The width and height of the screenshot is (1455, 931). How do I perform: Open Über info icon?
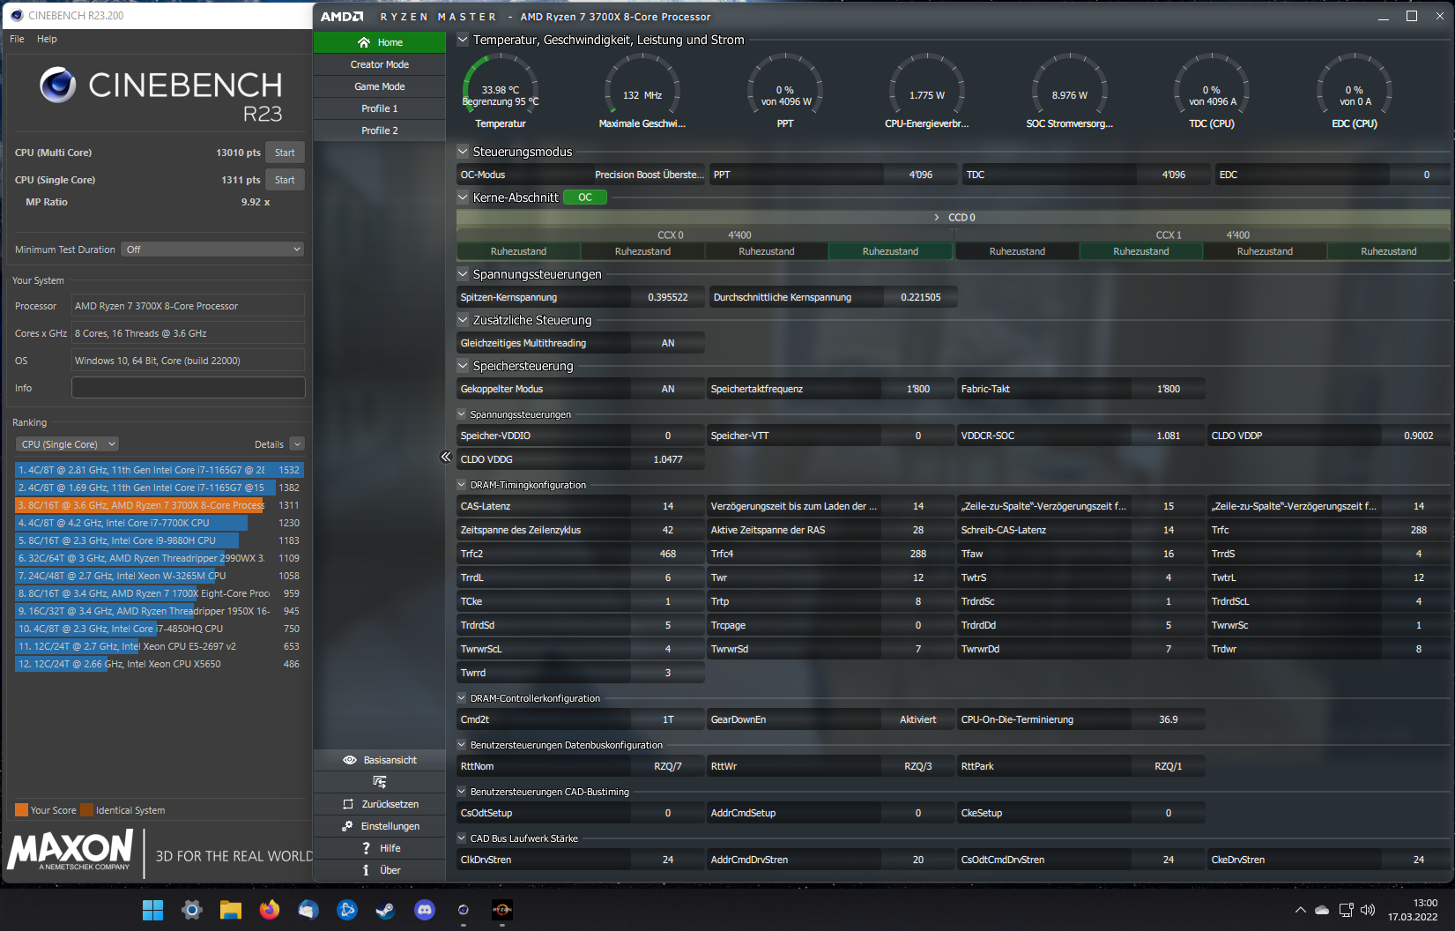[x=366, y=870]
